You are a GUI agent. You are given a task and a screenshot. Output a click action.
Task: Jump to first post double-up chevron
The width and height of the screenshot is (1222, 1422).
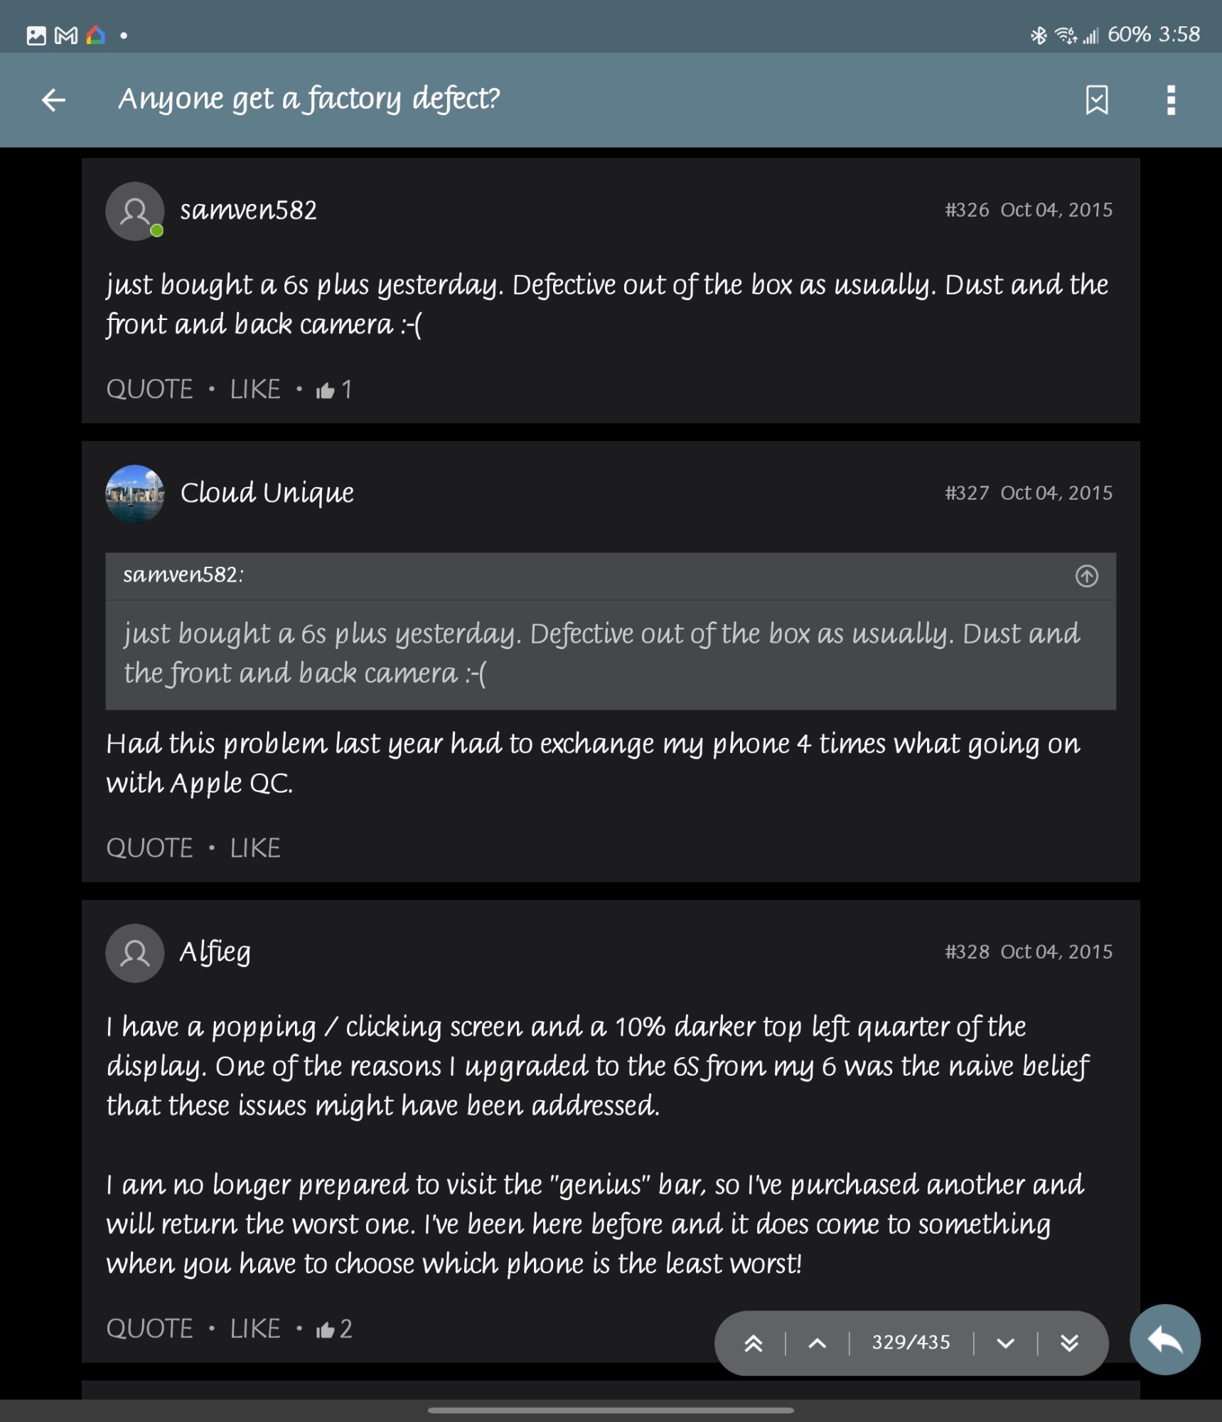click(x=753, y=1343)
